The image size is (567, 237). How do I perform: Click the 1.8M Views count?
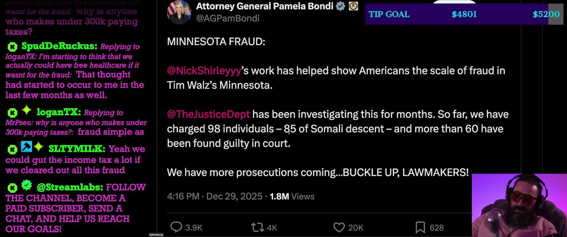(292, 197)
